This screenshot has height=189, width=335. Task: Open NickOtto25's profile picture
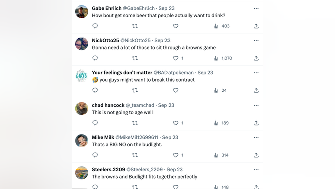pos(82,44)
